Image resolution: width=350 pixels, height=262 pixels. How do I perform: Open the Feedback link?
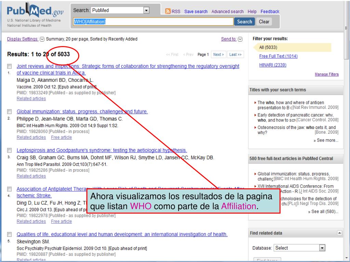[x=270, y=12]
